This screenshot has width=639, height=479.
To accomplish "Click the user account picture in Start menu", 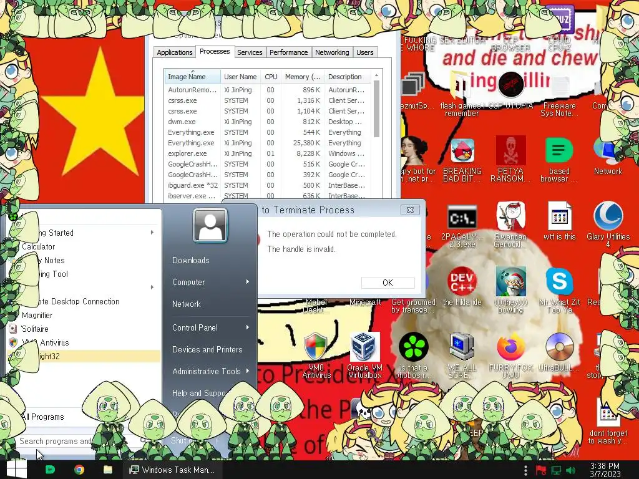I will 210,225.
